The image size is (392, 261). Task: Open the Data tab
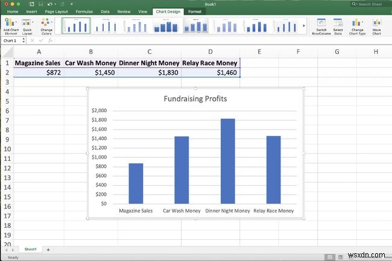(105, 11)
